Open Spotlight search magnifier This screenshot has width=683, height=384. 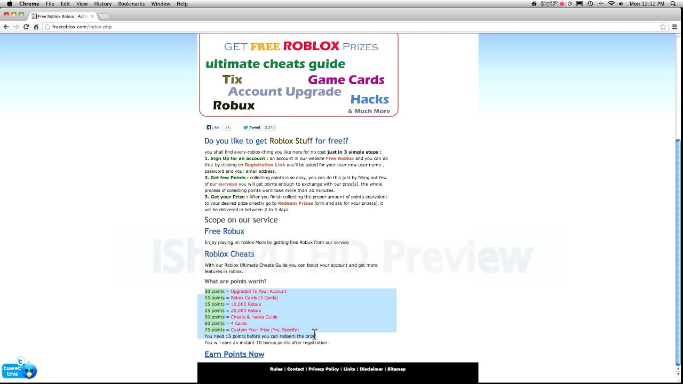673,4
